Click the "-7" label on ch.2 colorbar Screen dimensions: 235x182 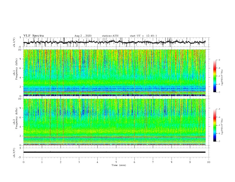[x=219, y=142]
